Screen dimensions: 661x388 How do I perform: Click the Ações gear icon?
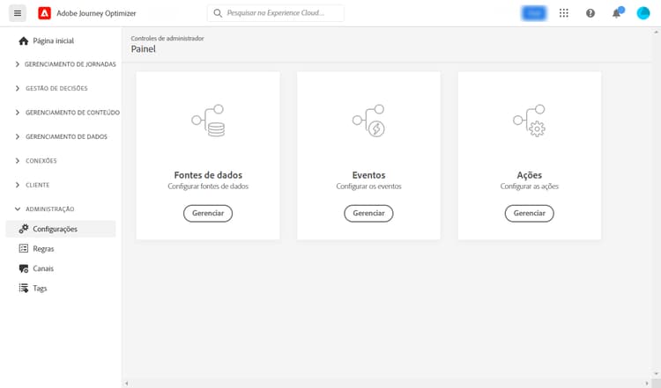pyautogui.click(x=530, y=121)
